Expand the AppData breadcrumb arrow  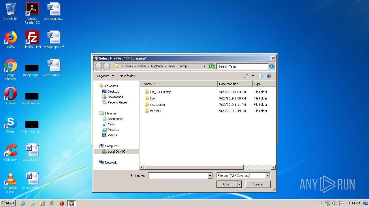pos(165,66)
